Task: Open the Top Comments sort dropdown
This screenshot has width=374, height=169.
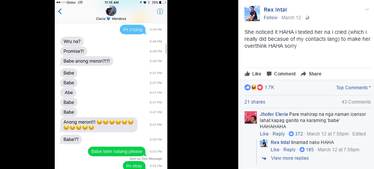Action: (354, 88)
